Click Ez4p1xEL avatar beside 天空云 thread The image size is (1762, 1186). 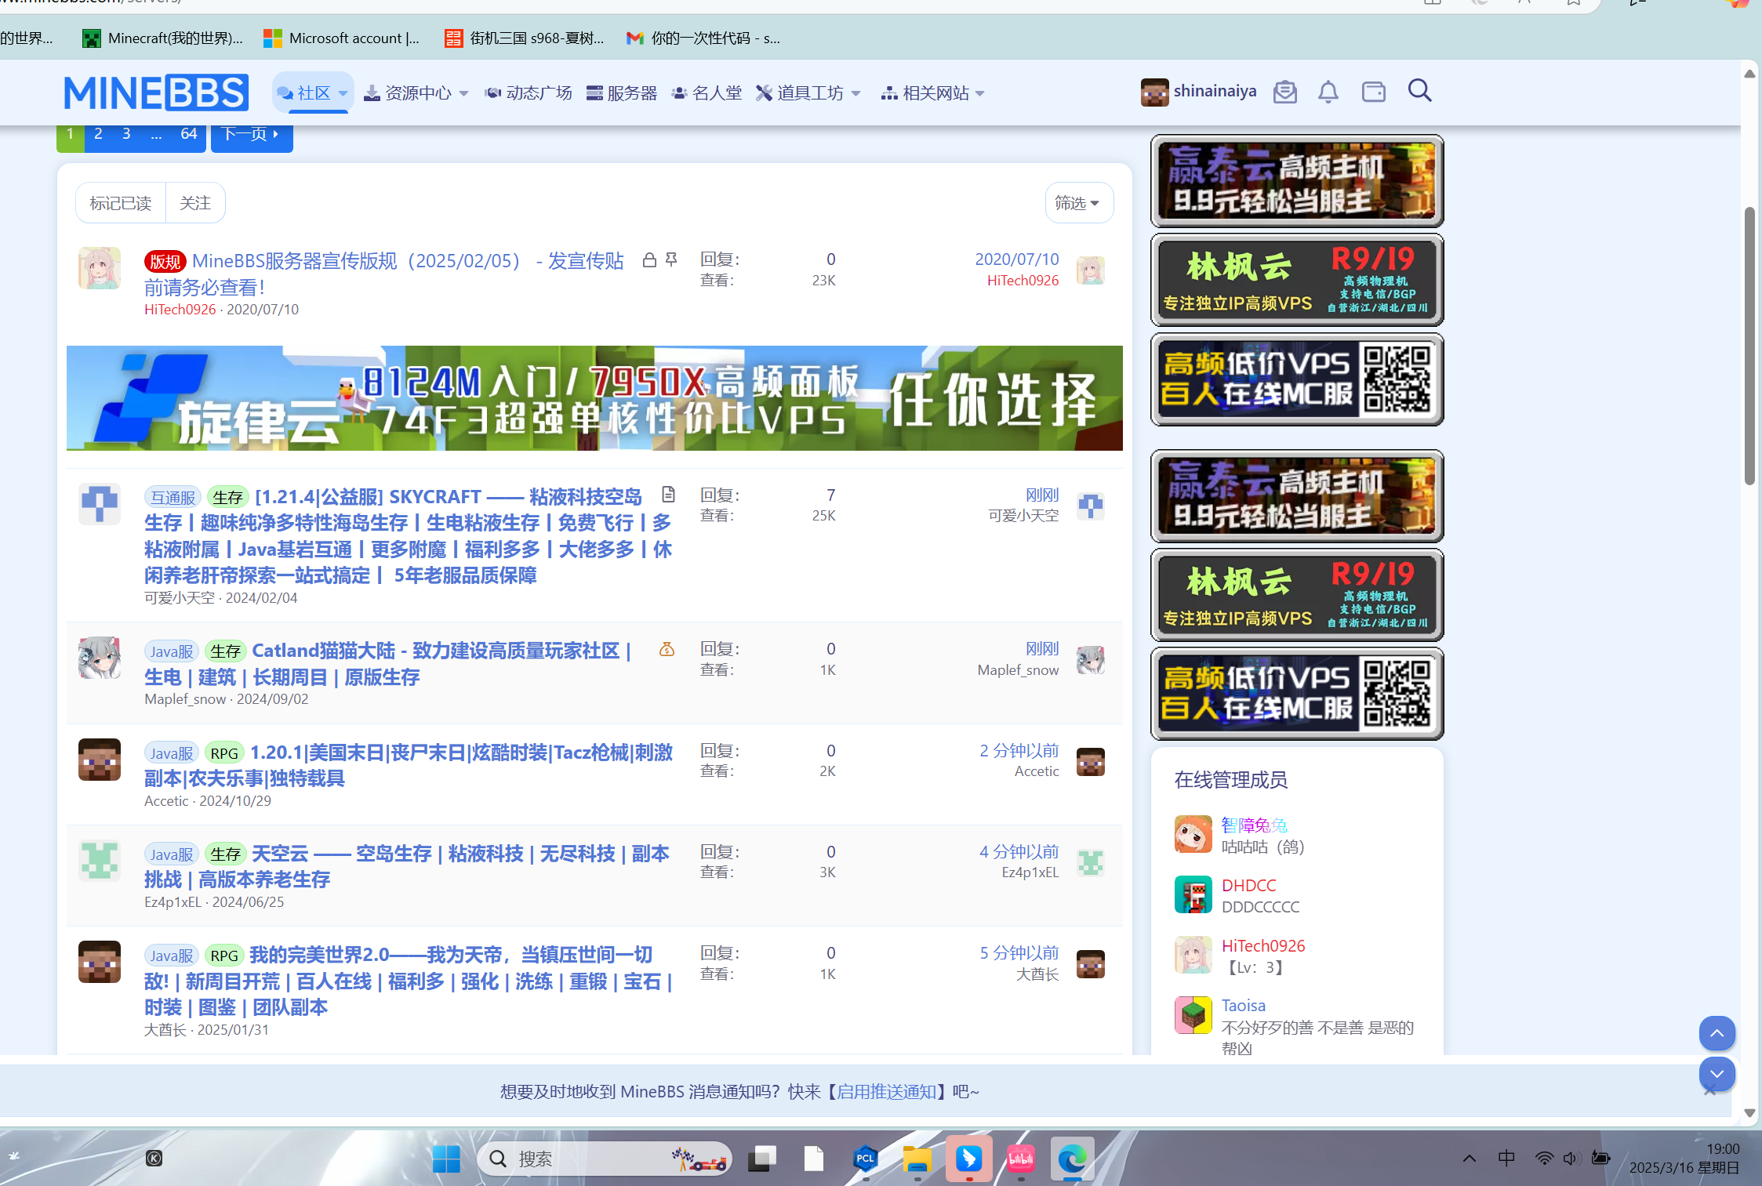coord(100,861)
